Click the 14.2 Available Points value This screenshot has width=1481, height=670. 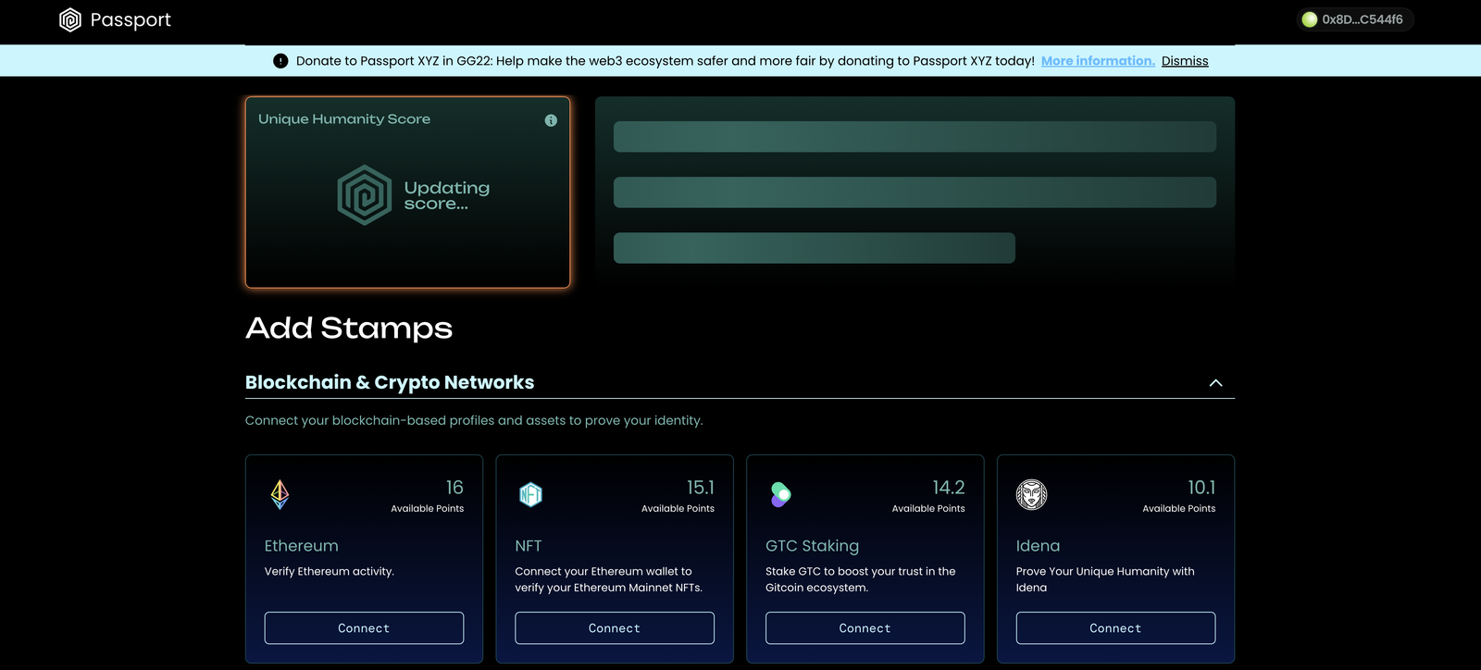pos(949,488)
